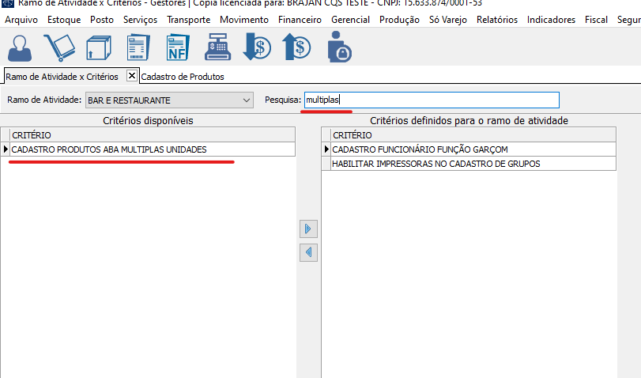Open the box/product toolbar icon
The width and height of the screenshot is (641, 378).
99,48
